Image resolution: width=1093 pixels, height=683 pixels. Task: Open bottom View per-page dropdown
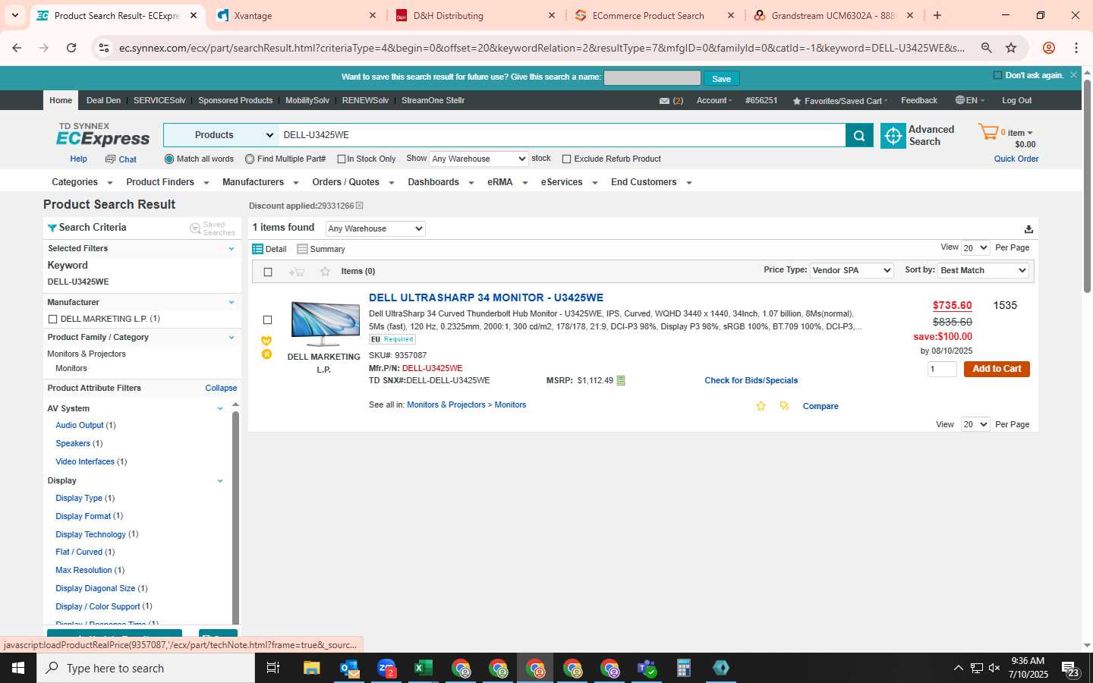click(x=975, y=424)
